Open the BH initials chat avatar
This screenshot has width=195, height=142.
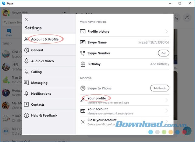click(6, 131)
